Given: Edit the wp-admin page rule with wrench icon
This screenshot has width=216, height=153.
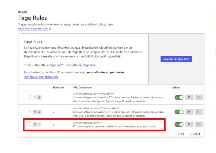Looking at the screenshot, I should [189, 97].
